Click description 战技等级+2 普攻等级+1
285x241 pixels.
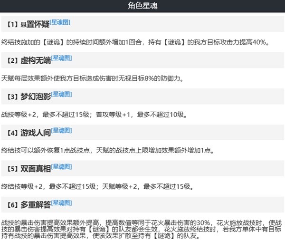coord(94,115)
